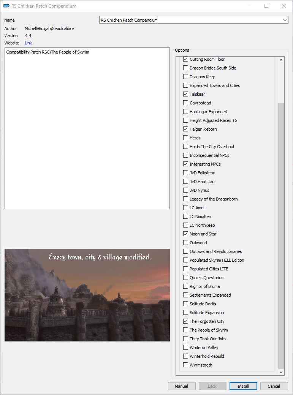
Task: Enable Legacy of the Dragonborn patch
Action: click(185, 199)
